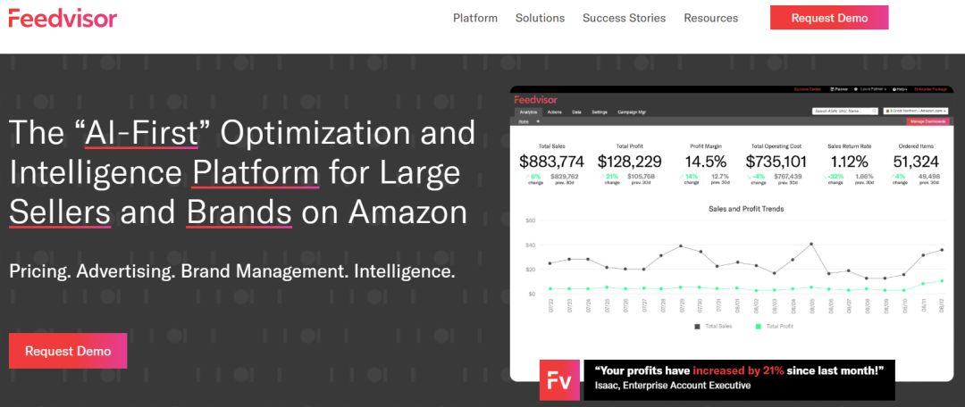This screenshot has width=965, height=407.
Task: Click Request Demo button in the header
Action: coord(828,18)
